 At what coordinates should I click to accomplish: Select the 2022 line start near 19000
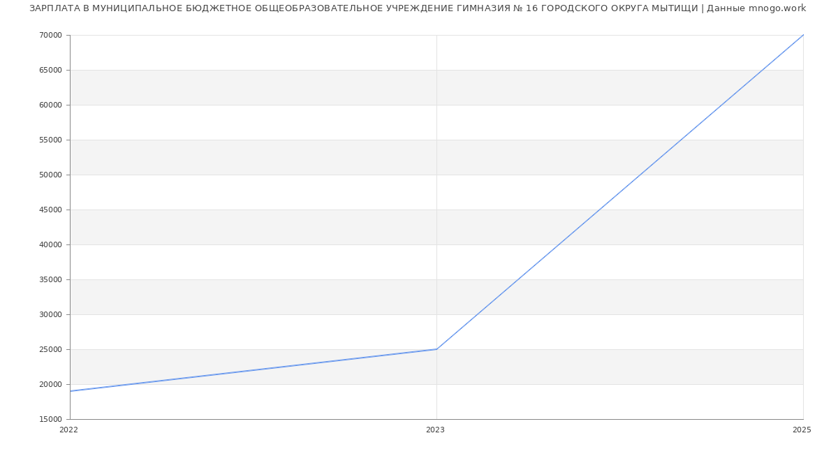point(71,391)
